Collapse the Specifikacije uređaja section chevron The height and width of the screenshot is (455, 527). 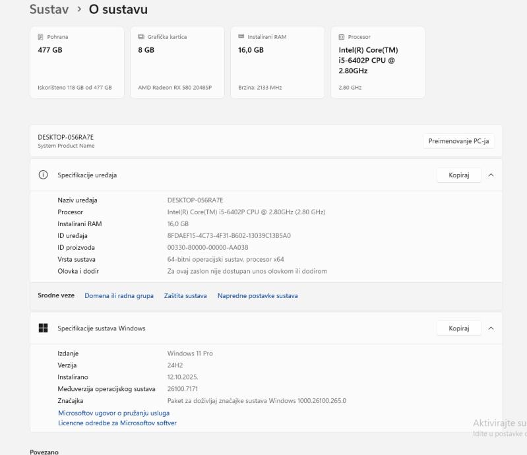pos(490,175)
